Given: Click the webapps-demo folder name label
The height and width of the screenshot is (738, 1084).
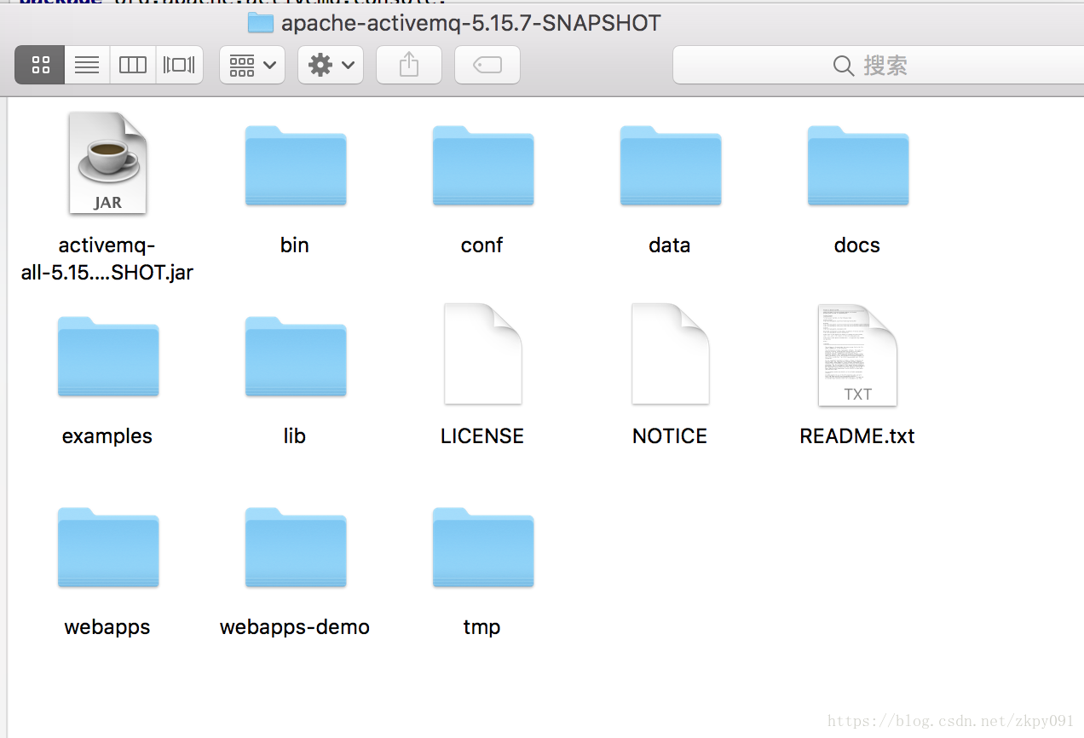Looking at the screenshot, I should pyautogui.click(x=295, y=627).
